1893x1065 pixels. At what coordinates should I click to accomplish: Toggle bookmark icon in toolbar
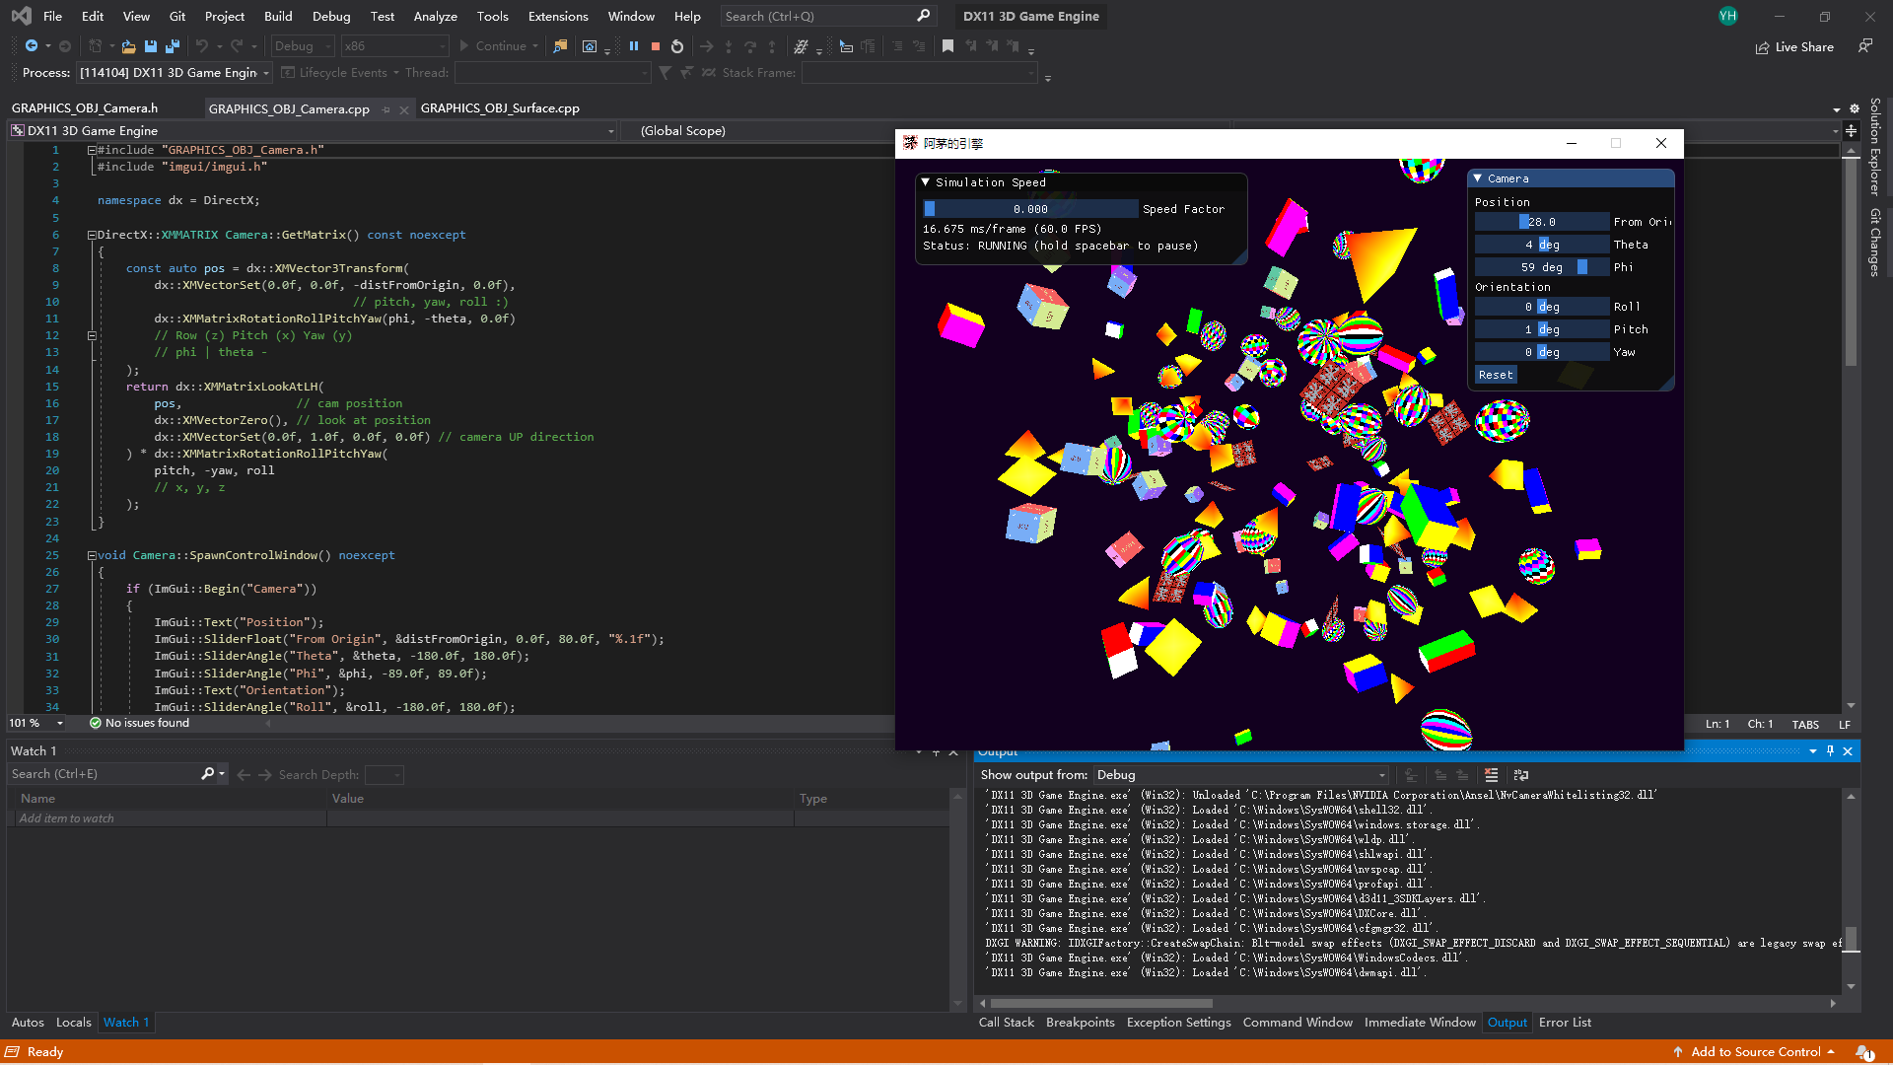click(947, 46)
